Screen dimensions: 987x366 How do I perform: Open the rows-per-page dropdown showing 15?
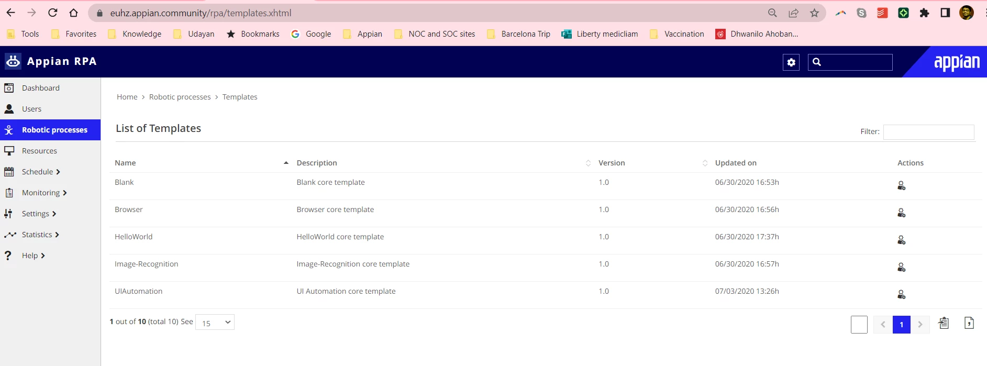(215, 323)
